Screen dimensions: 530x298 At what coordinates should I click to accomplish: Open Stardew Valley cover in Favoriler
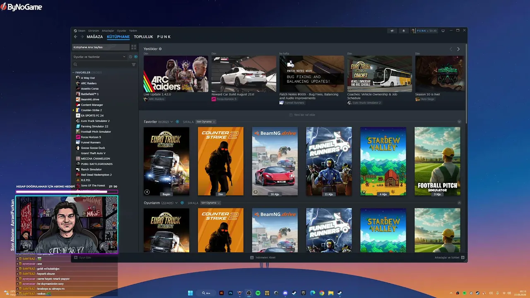(x=383, y=161)
